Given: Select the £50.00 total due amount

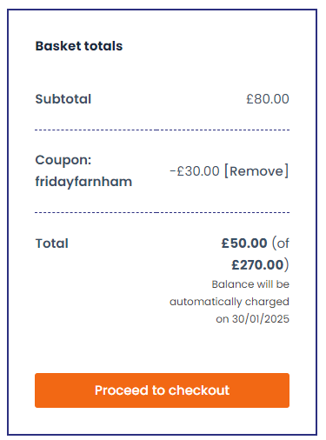Looking at the screenshot, I should [244, 243].
